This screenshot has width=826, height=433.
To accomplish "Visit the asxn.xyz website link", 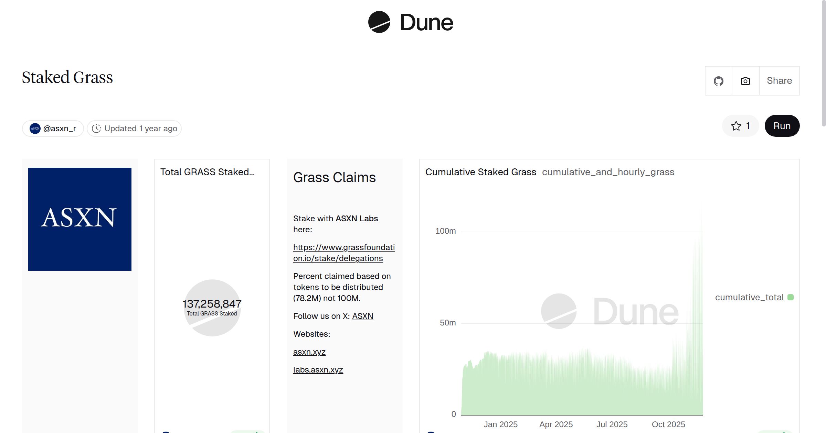I will (x=309, y=352).
